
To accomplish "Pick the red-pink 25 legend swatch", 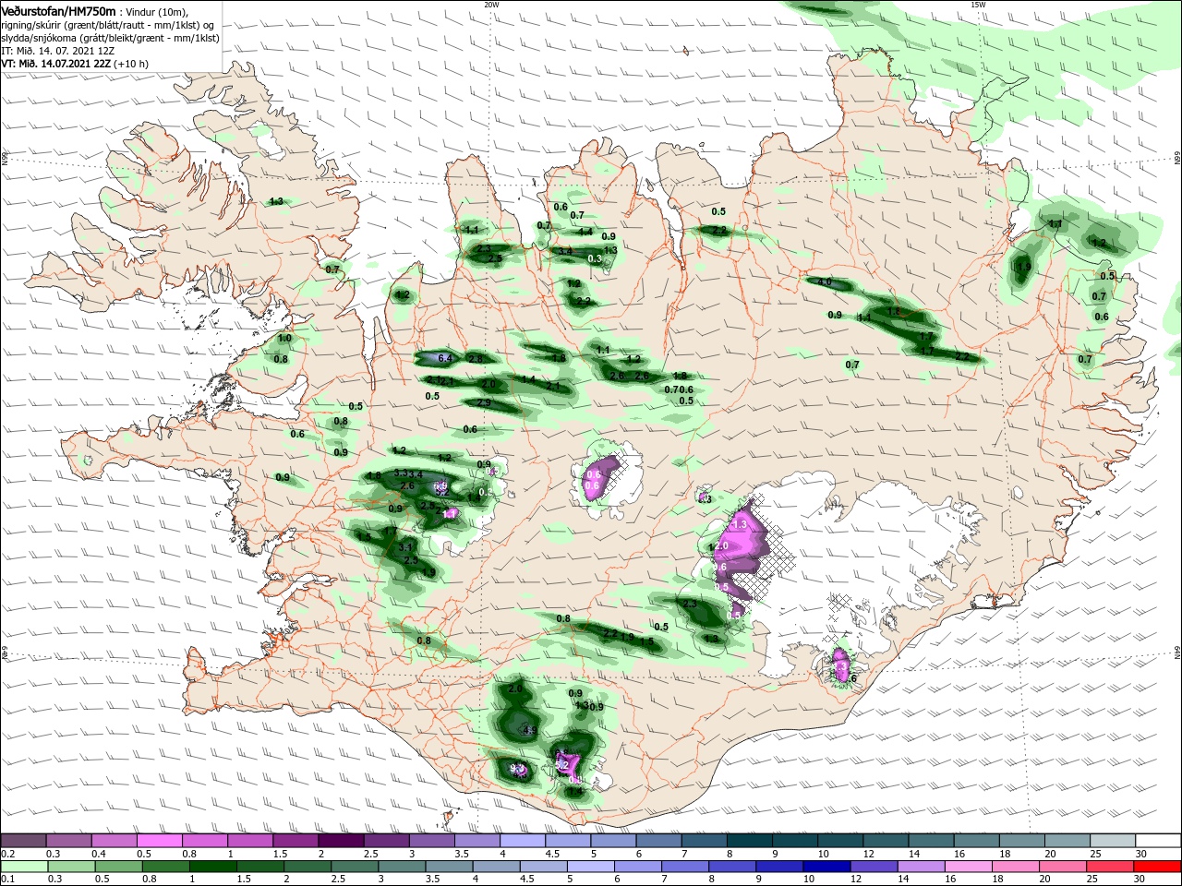I will (1112, 867).
